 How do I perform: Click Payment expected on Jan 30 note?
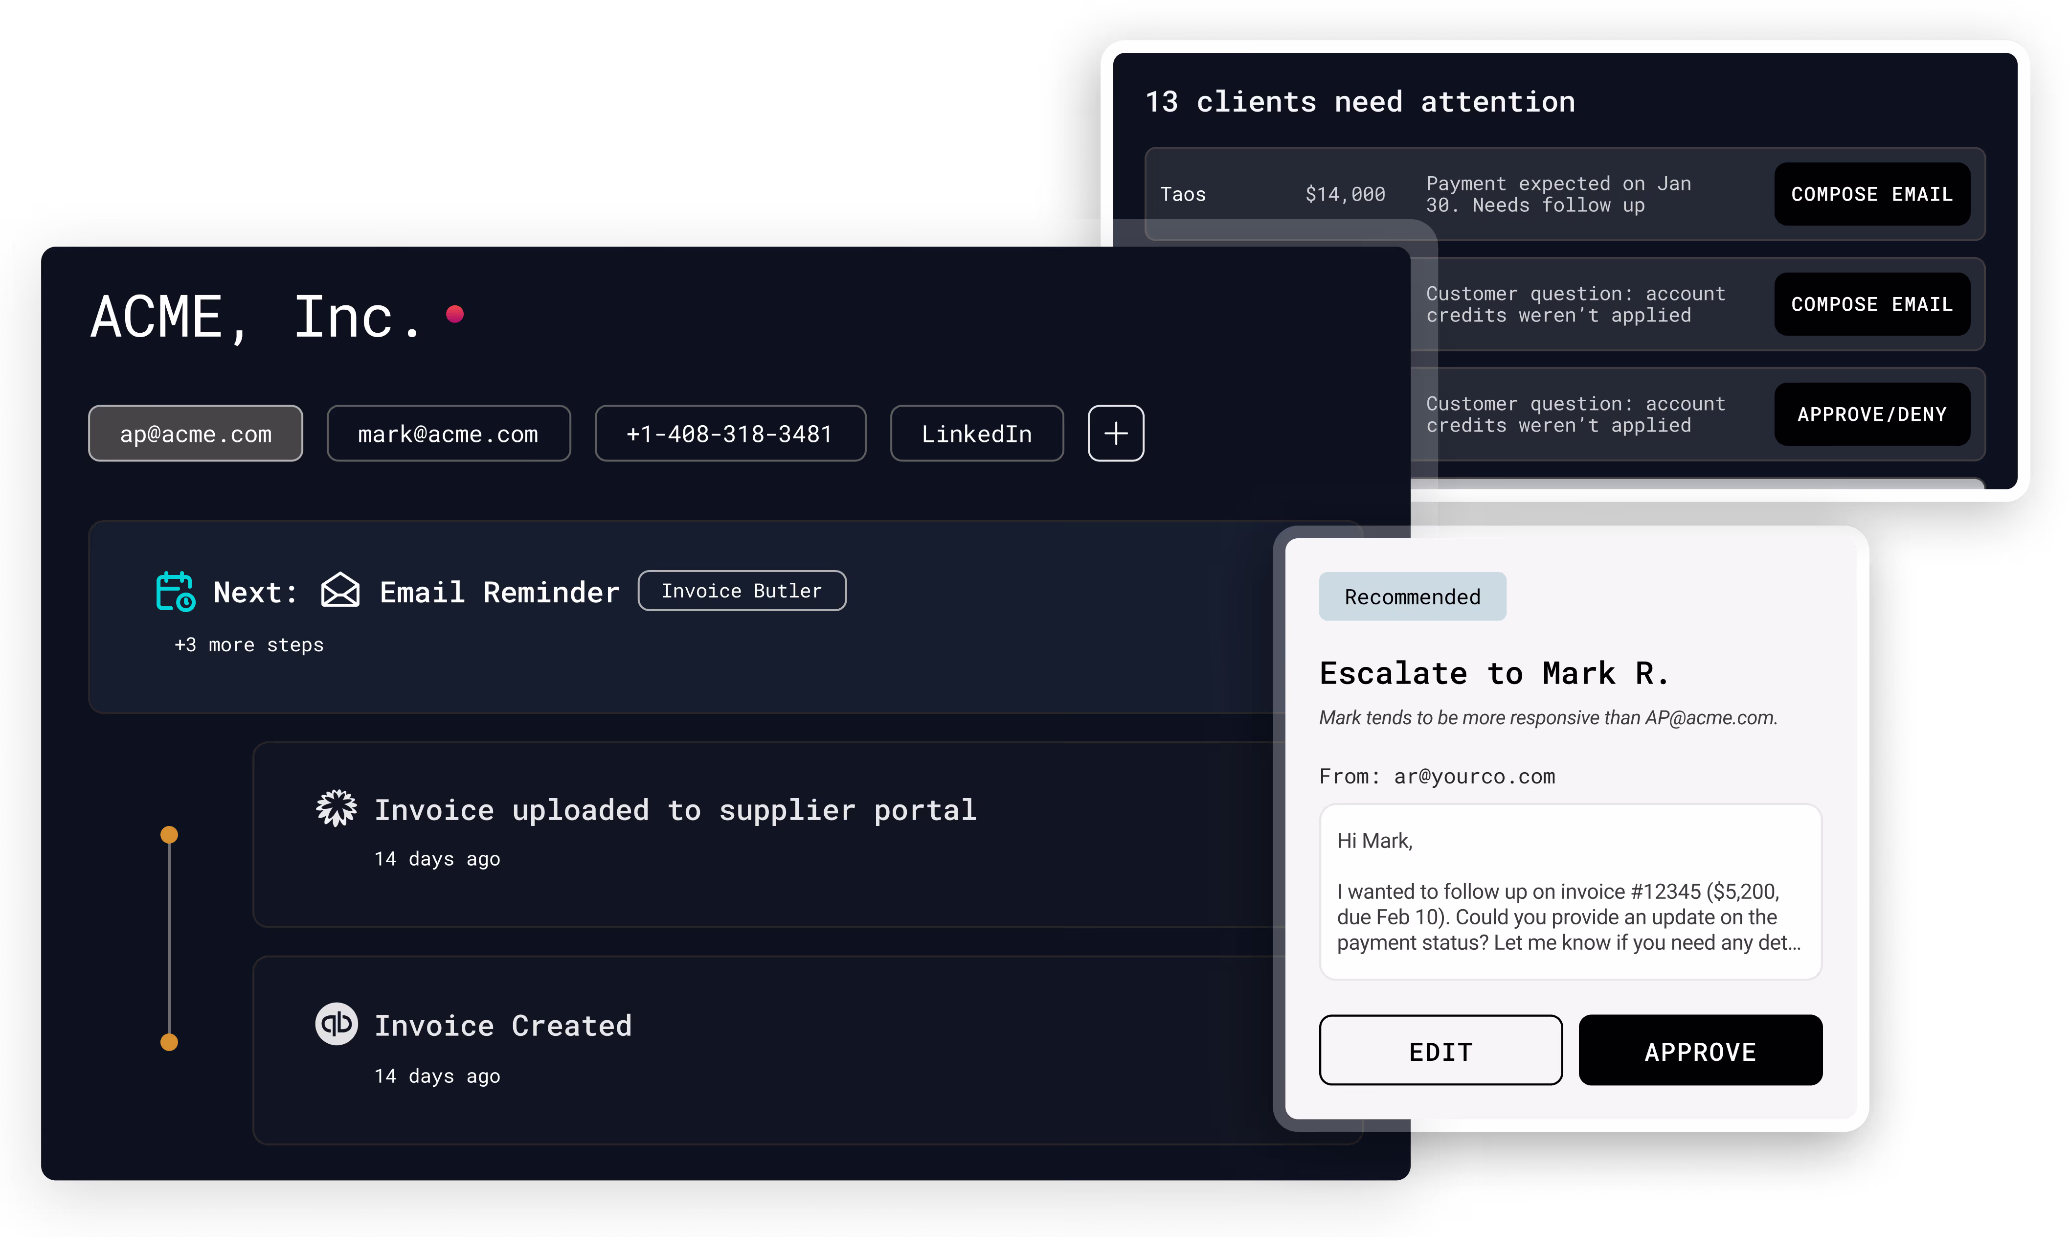pos(1558,194)
